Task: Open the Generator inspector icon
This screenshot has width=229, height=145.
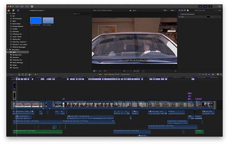Action: (x=180, y=10)
